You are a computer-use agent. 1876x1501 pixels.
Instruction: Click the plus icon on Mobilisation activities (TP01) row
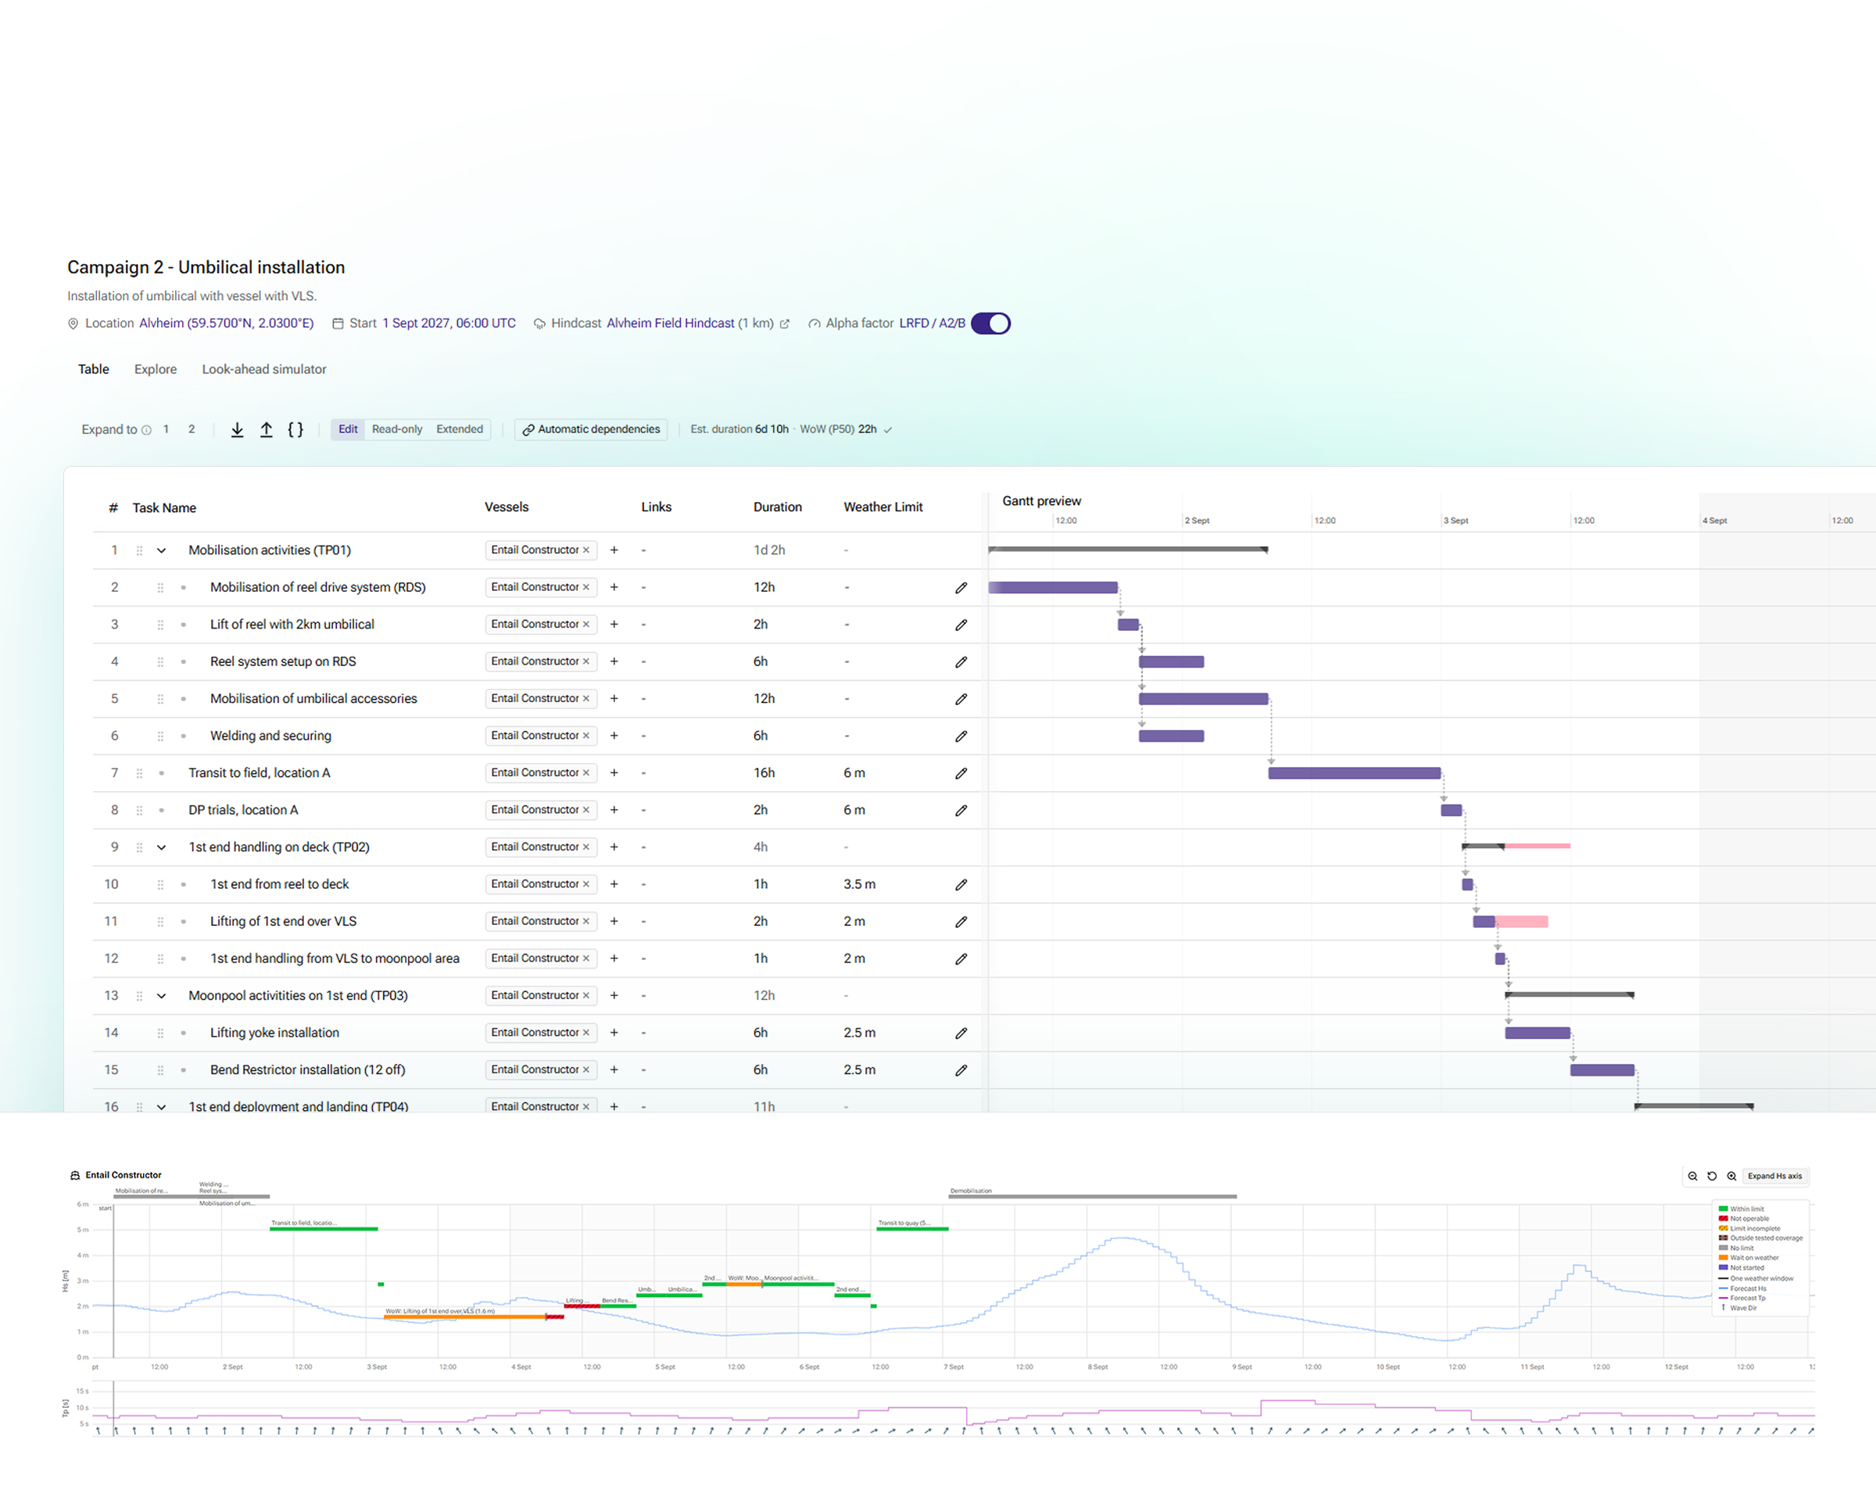coord(614,550)
